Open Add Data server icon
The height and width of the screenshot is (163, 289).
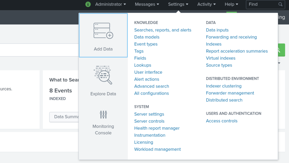point(103,30)
